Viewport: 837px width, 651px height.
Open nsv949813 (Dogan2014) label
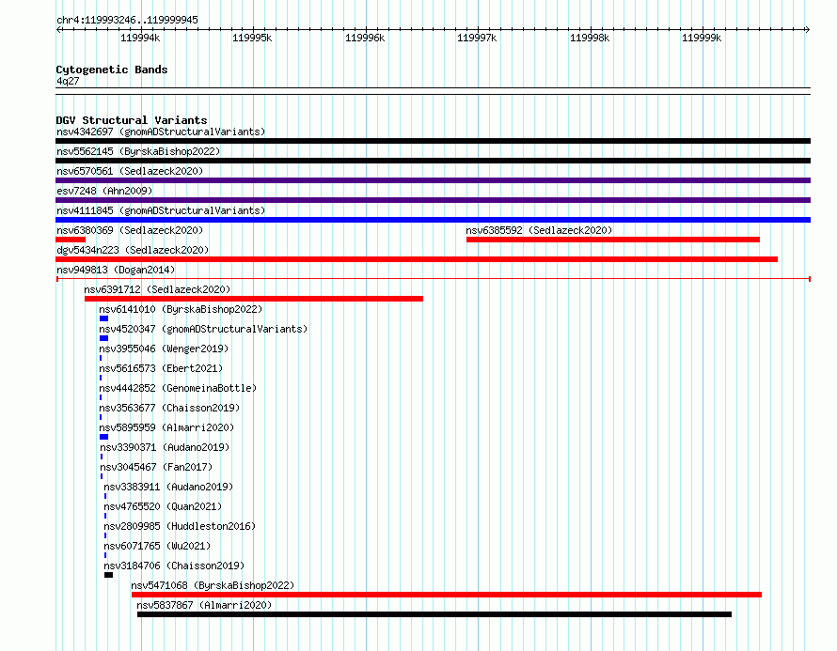(116, 270)
